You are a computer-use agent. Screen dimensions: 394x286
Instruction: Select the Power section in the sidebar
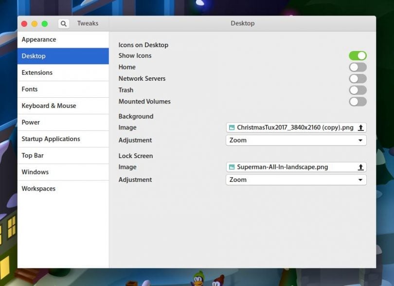tap(32, 122)
